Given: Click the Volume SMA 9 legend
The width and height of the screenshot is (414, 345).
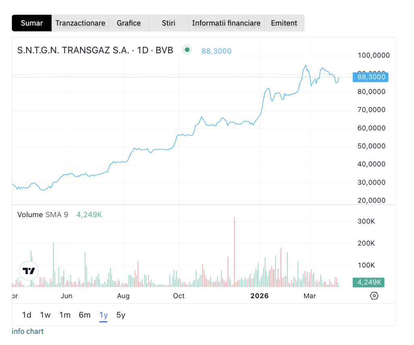Looking at the screenshot, I should click(42, 215).
